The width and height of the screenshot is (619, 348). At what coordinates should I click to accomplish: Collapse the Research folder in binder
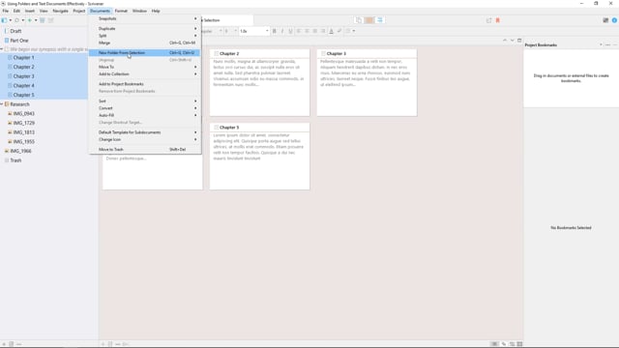[2, 104]
